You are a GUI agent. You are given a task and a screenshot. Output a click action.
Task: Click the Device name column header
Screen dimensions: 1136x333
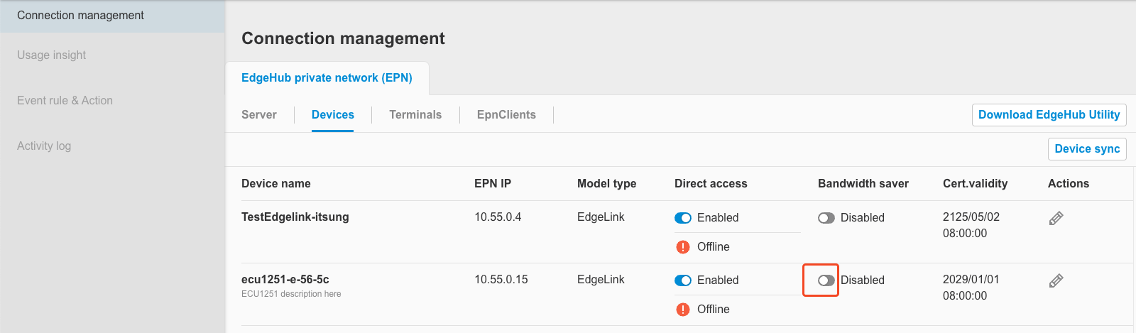pos(276,184)
